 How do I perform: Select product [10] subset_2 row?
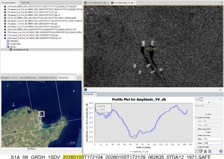coord(45,32)
